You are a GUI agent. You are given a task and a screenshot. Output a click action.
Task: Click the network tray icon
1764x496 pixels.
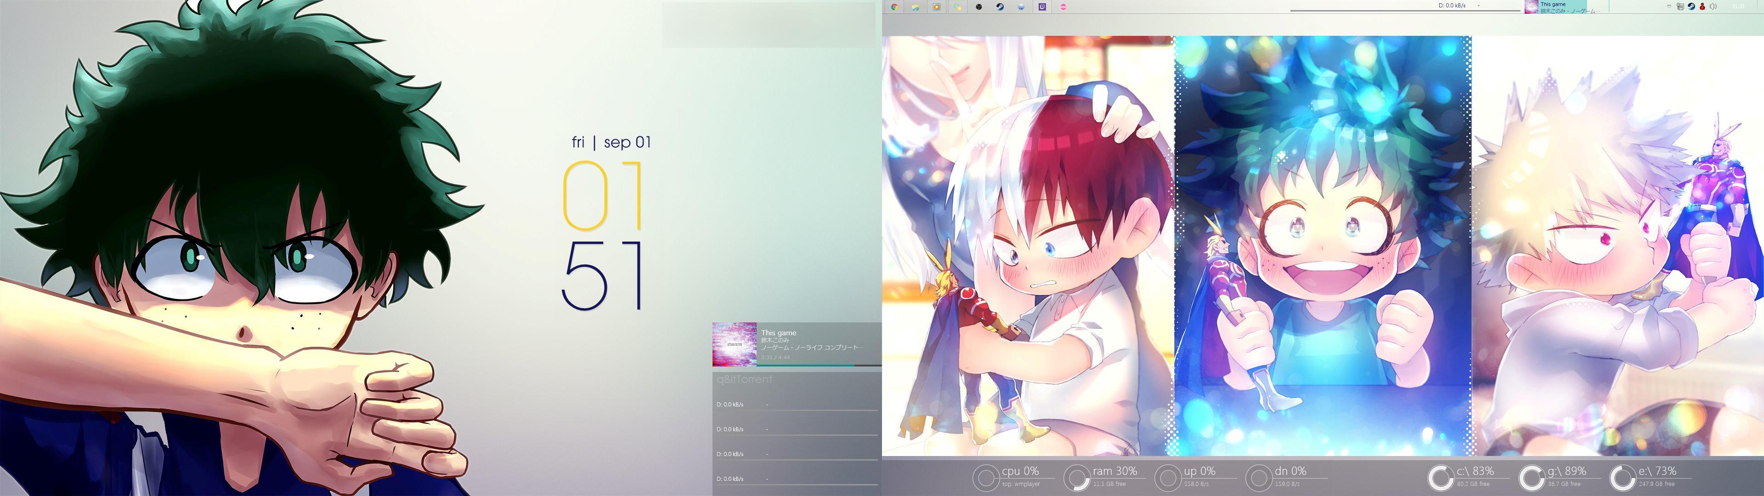click(x=1680, y=6)
